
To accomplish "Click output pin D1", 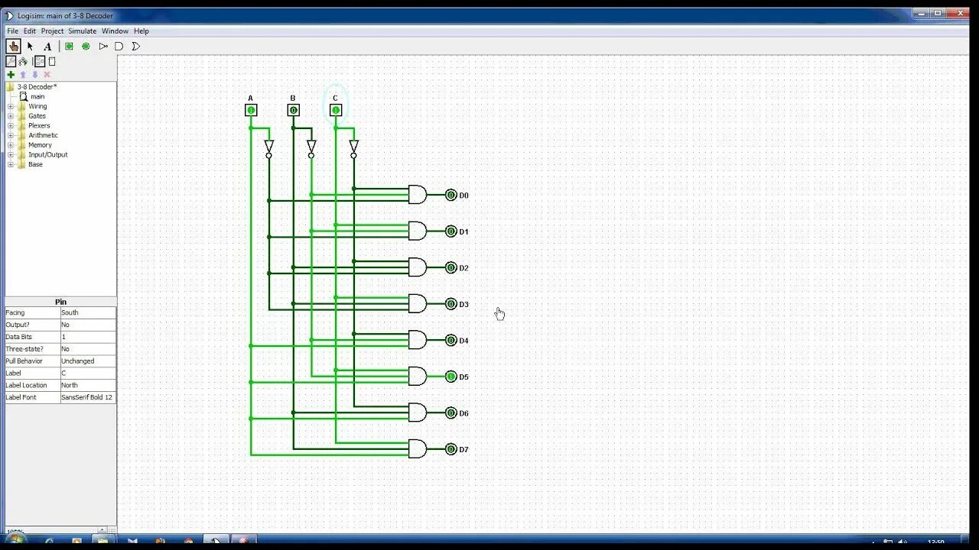I will click(x=451, y=231).
